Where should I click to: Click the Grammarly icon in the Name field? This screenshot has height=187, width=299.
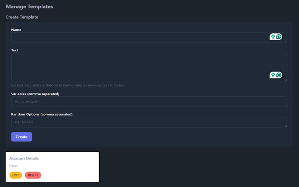279,37
